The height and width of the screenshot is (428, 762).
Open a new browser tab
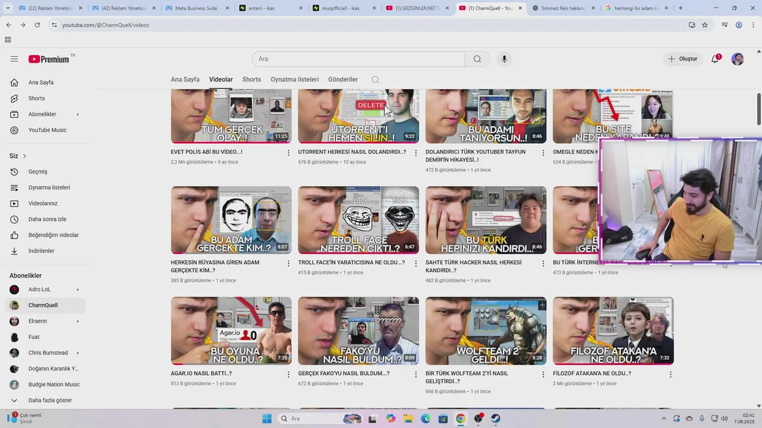(680, 8)
